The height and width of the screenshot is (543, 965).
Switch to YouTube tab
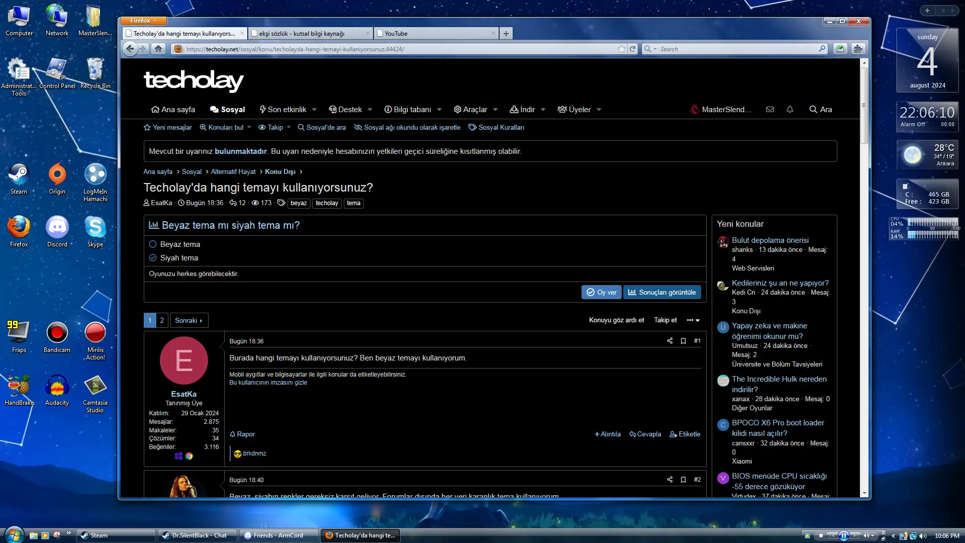(x=436, y=34)
